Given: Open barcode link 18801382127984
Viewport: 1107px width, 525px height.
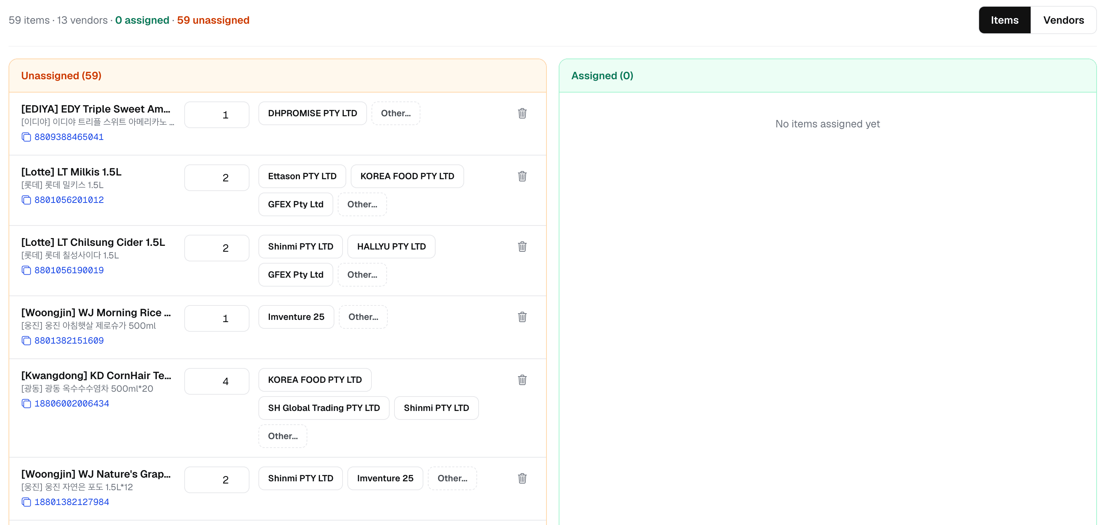Looking at the screenshot, I should 72,502.
